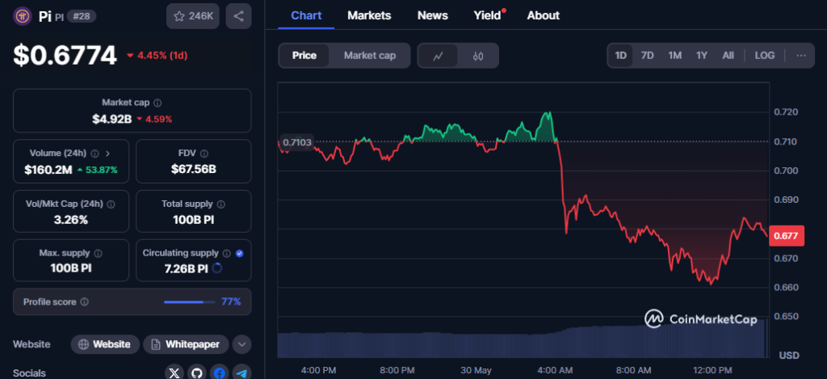Click the USD currency axis label

click(790, 355)
